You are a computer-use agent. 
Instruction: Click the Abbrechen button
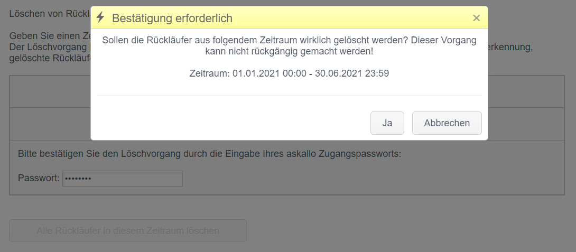(447, 123)
